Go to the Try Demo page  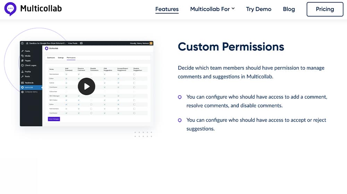pos(259,9)
